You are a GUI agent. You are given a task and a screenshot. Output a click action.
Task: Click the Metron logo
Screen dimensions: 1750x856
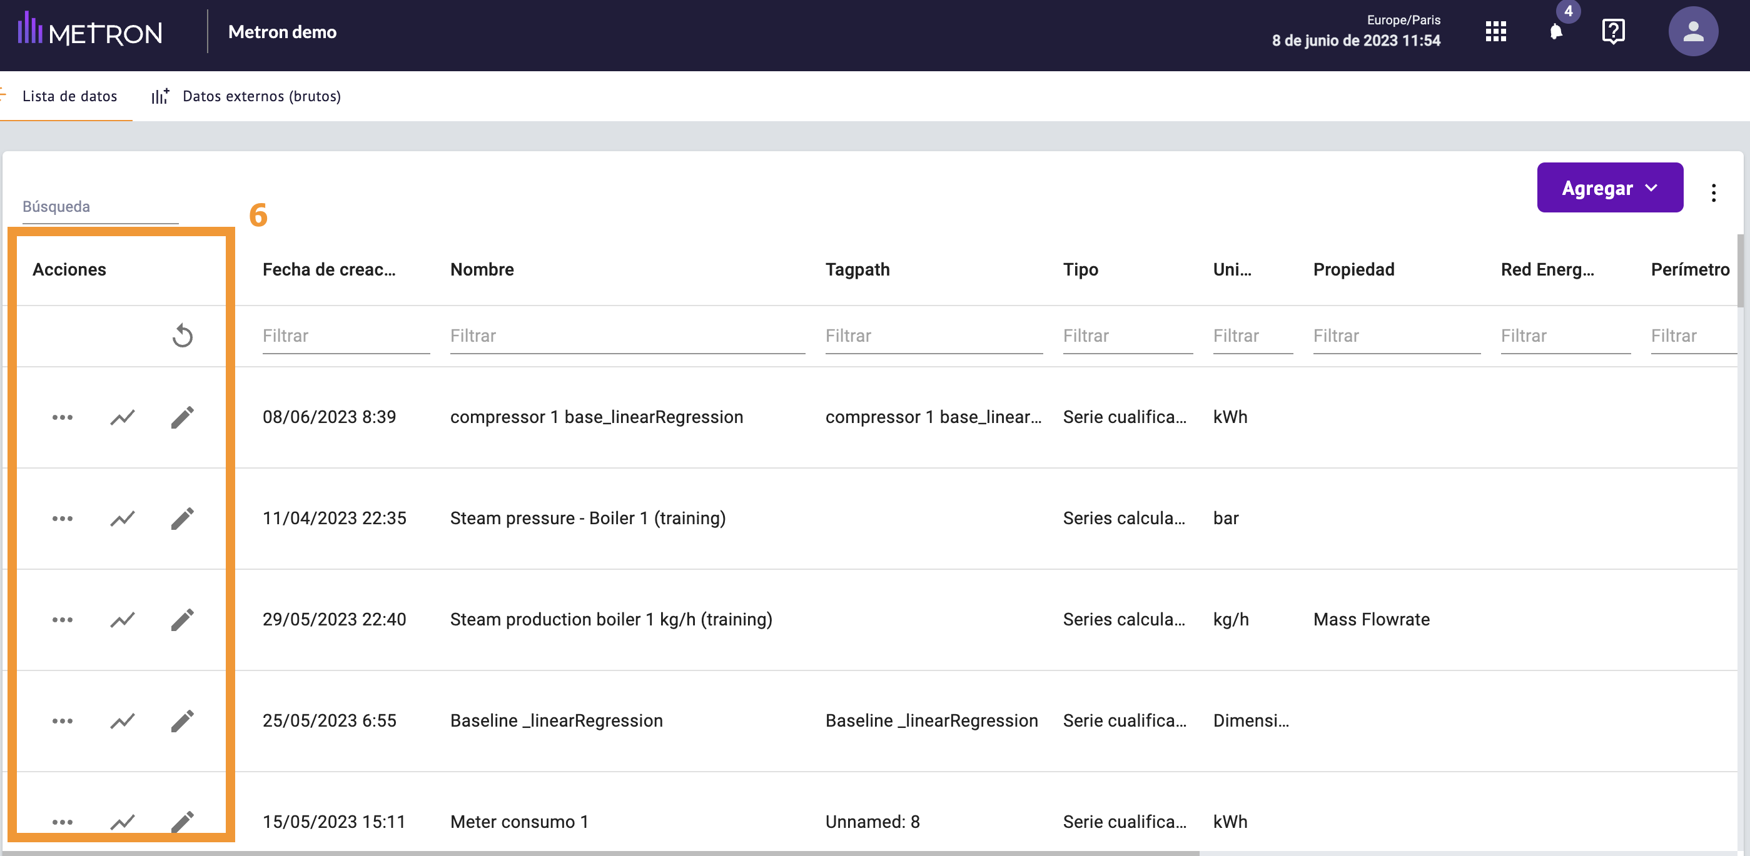pos(89,29)
